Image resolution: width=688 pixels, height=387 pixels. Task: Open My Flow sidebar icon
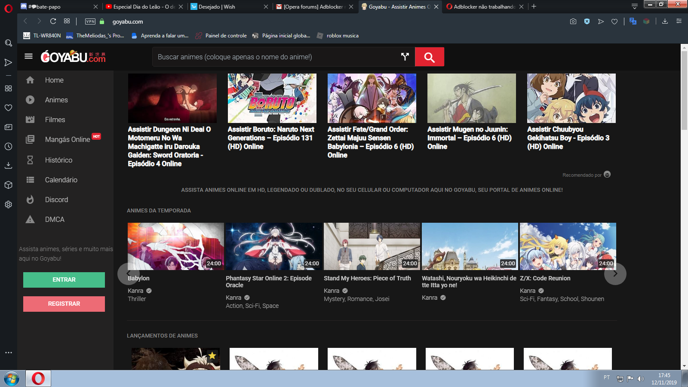click(x=8, y=63)
